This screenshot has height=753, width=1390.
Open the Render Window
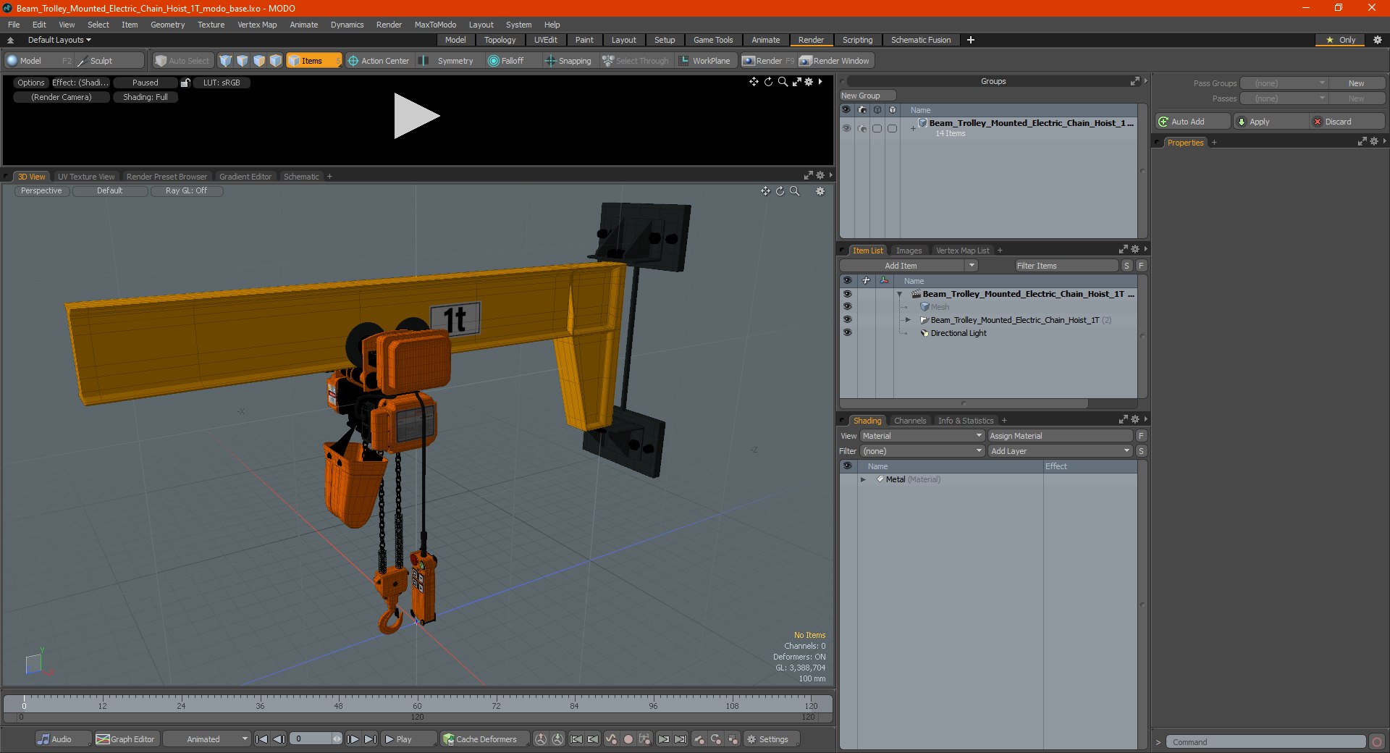coord(835,61)
